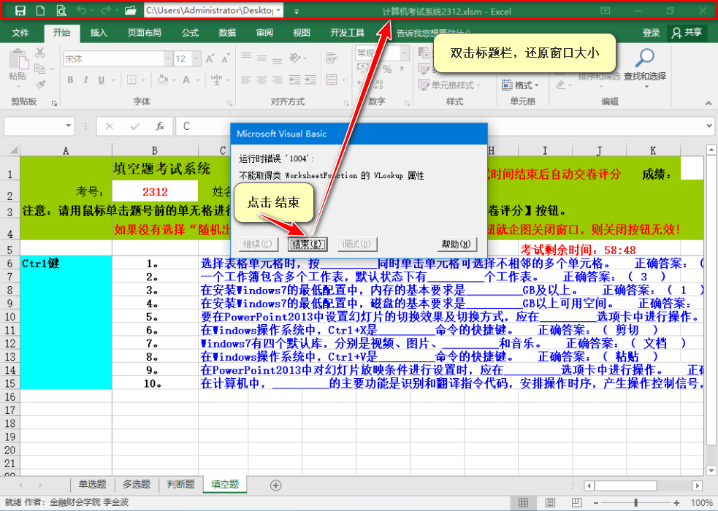Click the fill color bucket swatch
Screen dimensions: 718x511
click(x=163, y=80)
